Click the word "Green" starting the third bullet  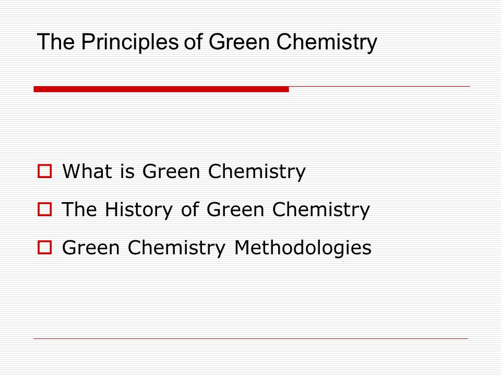coord(91,248)
